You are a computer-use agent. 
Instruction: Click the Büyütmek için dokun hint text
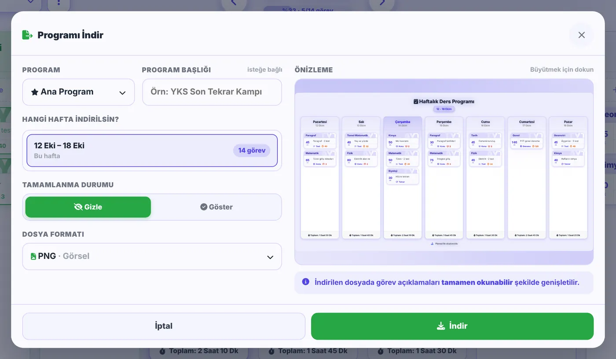point(561,69)
